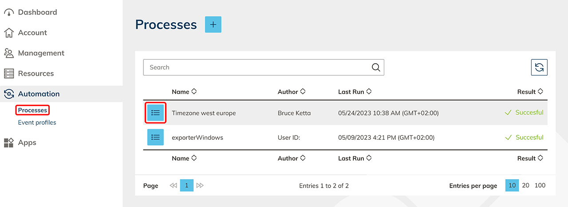
Task: Open Dashboard from the sidebar
Action: click(x=37, y=12)
